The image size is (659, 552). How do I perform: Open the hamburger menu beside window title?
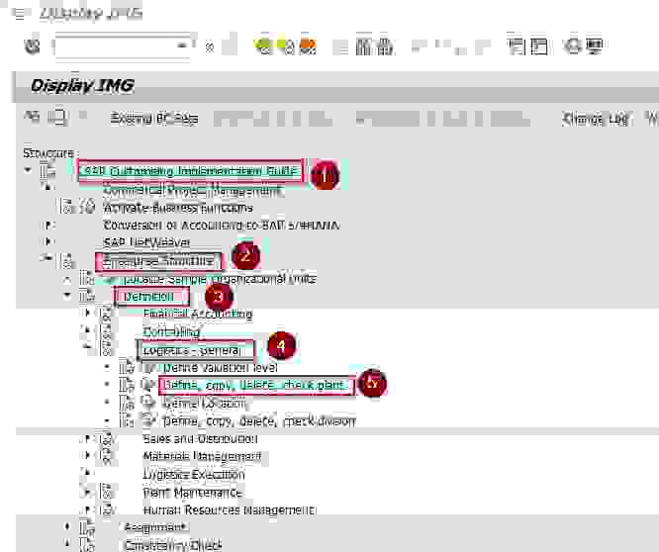click(x=19, y=14)
